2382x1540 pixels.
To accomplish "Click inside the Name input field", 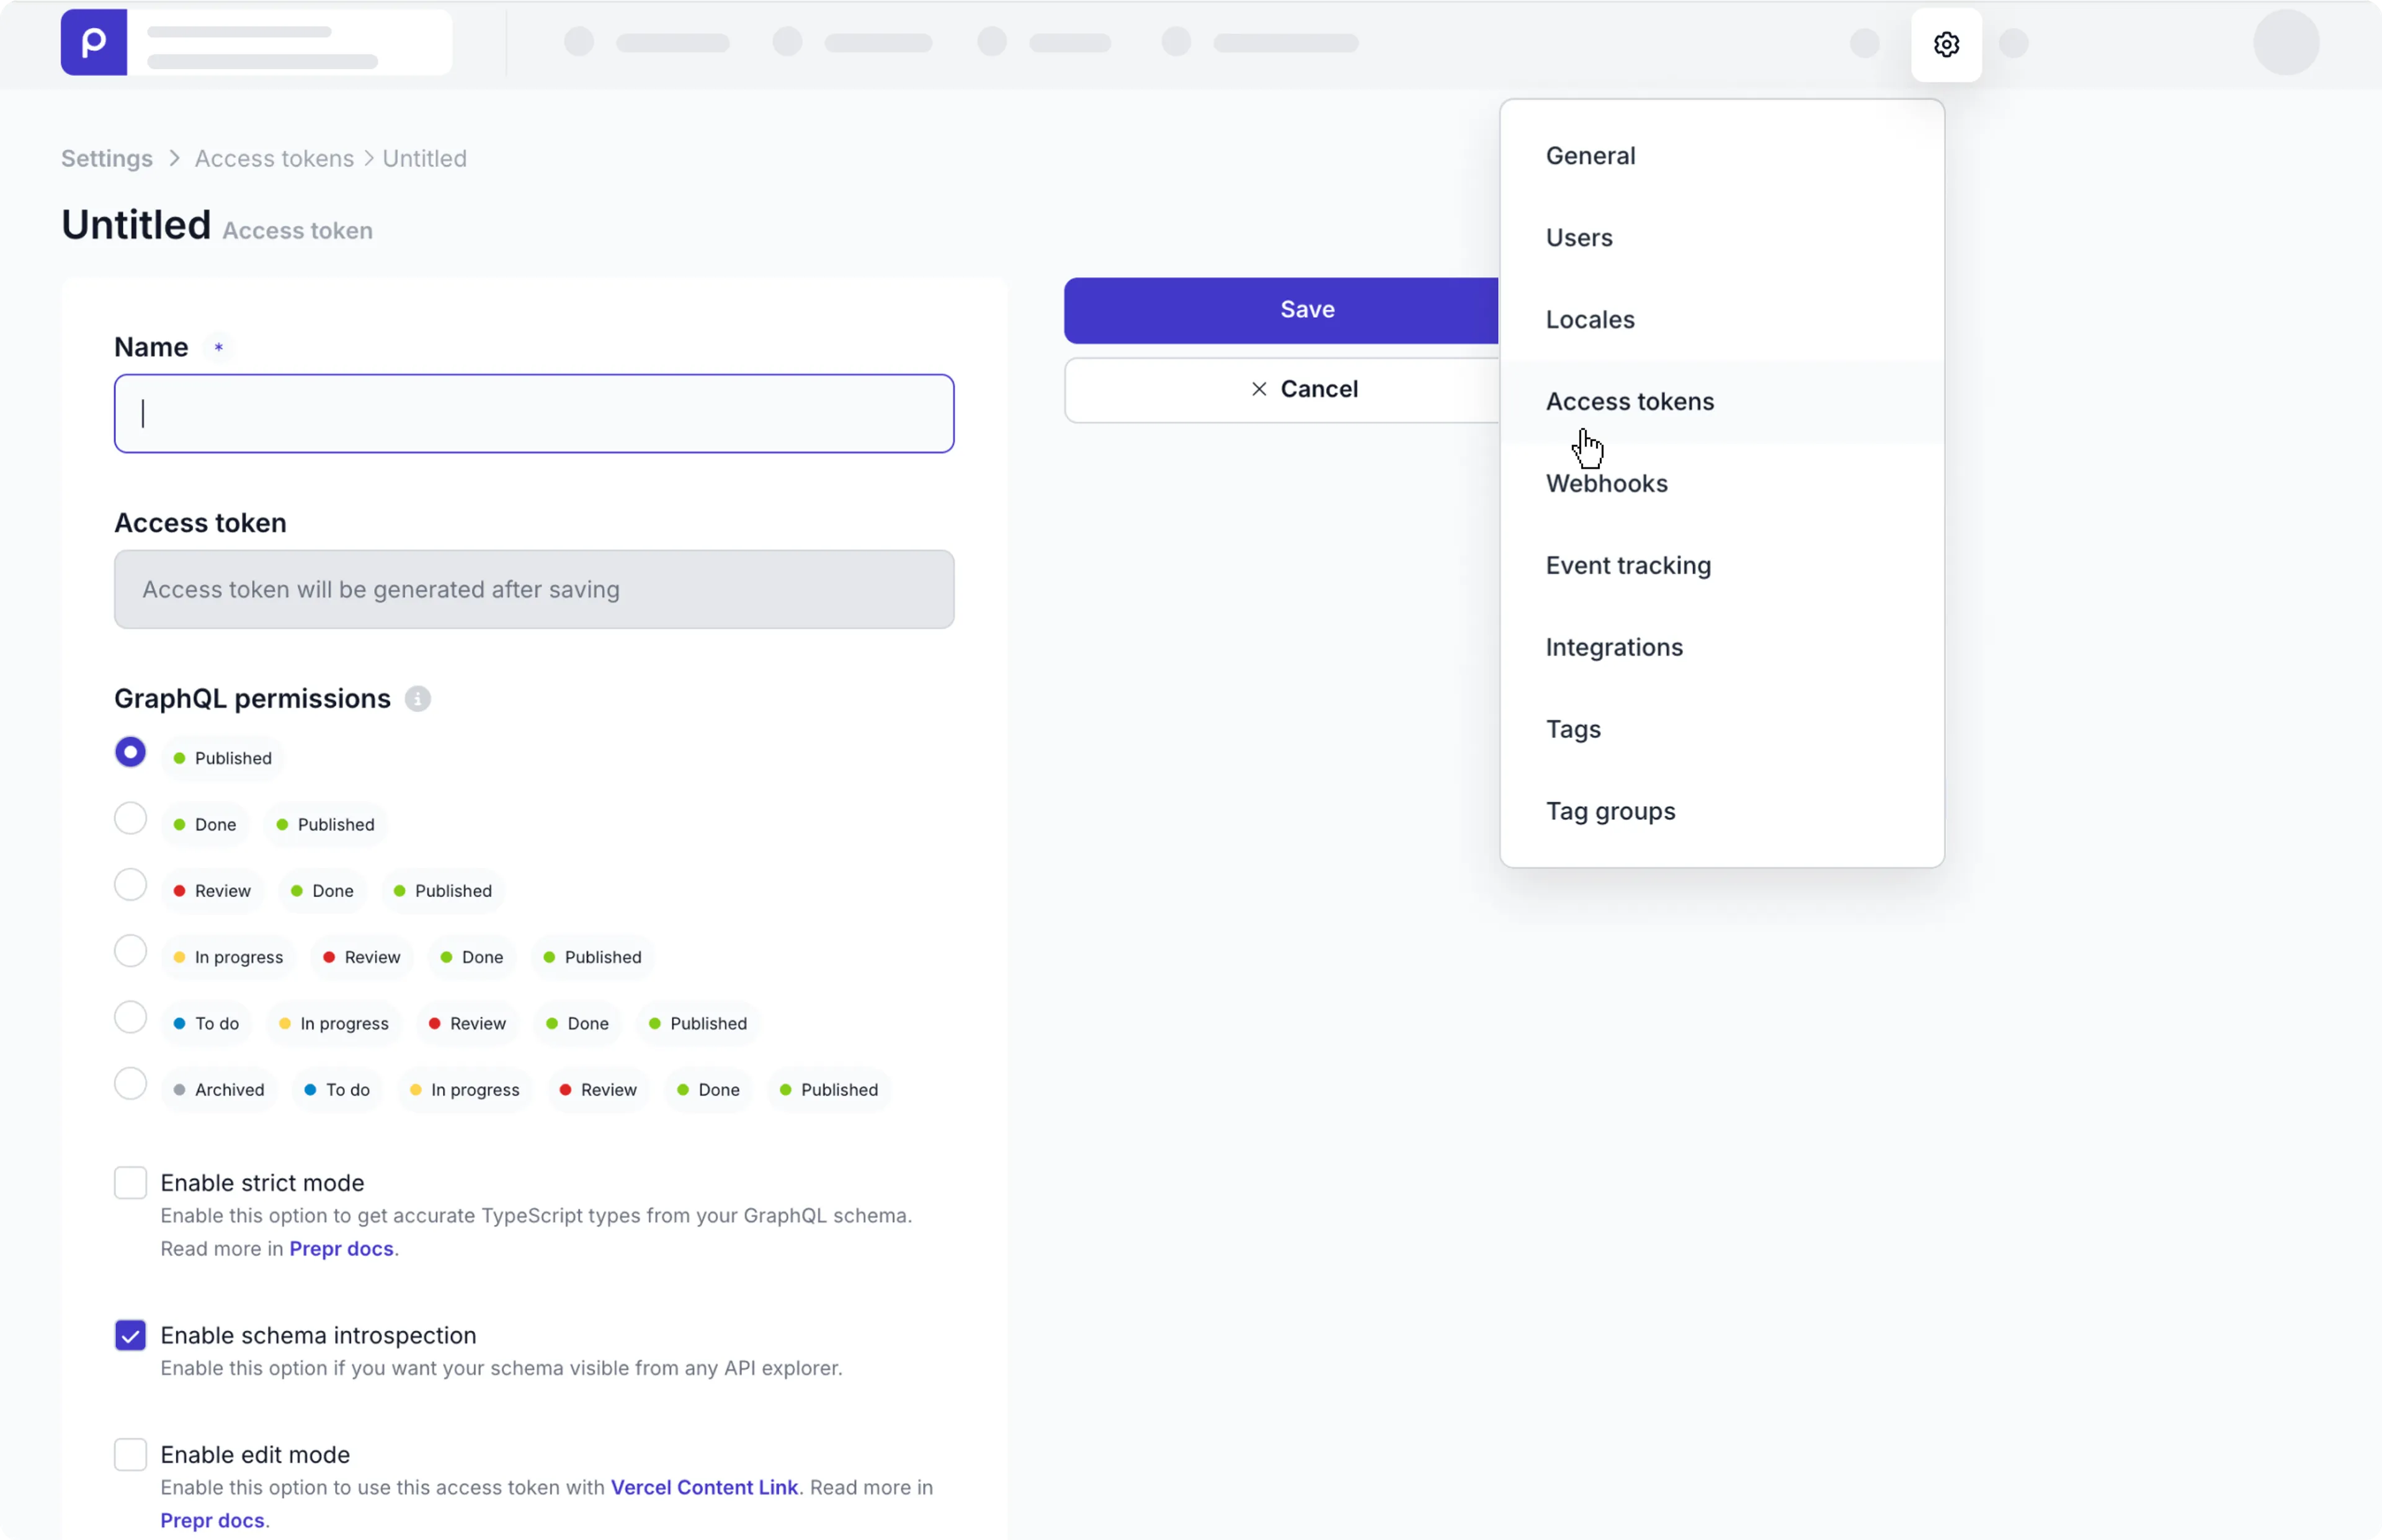I will tap(534, 413).
